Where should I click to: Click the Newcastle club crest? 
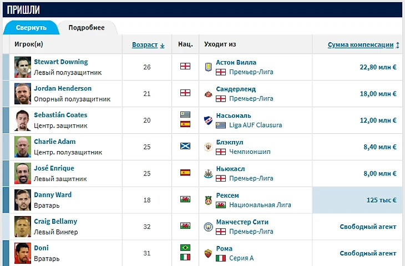click(209, 173)
